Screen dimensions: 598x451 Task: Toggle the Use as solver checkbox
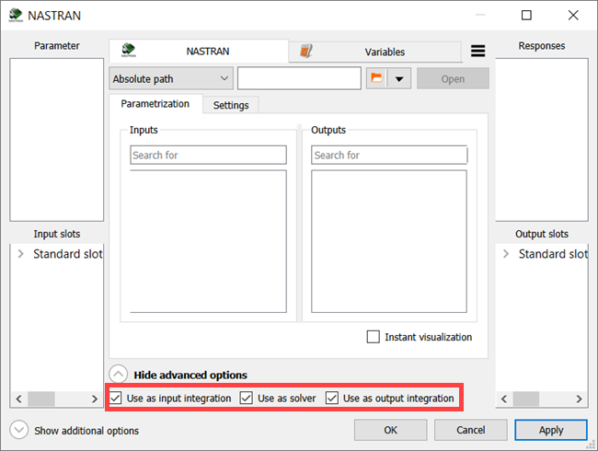246,398
